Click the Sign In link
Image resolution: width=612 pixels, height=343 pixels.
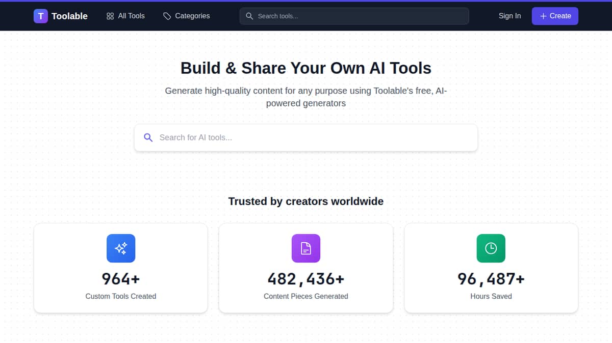(509, 16)
